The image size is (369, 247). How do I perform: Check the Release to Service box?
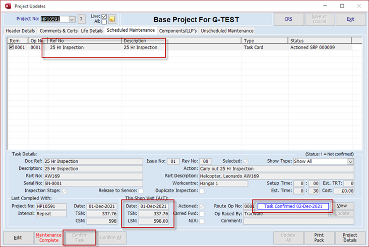141,191
